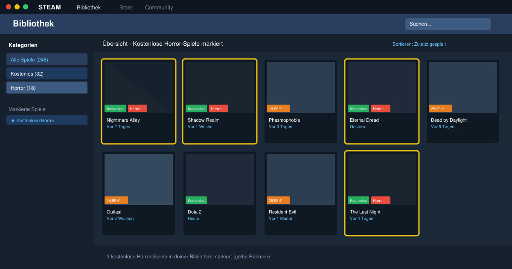Click the footer status about 3 marked games
Viewport: 512px width, 269px height.
[x=188, y=257]
